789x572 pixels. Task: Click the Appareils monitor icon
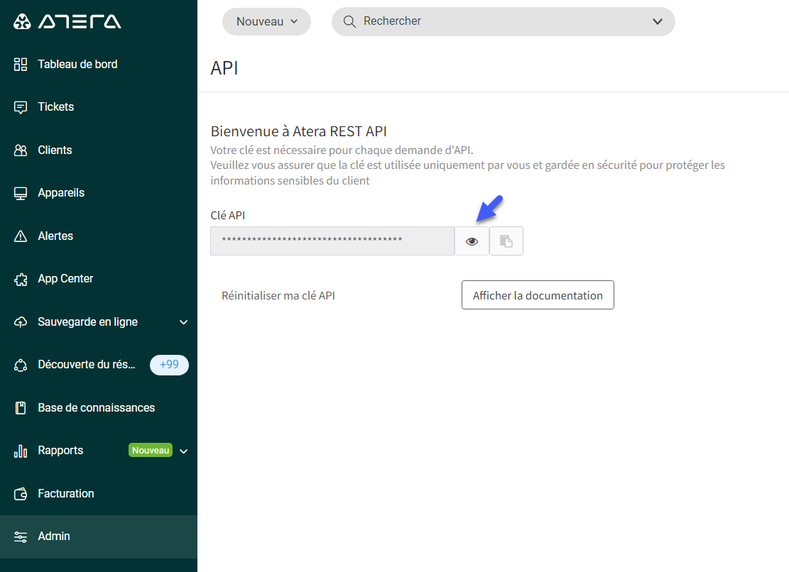click(21, 194)
